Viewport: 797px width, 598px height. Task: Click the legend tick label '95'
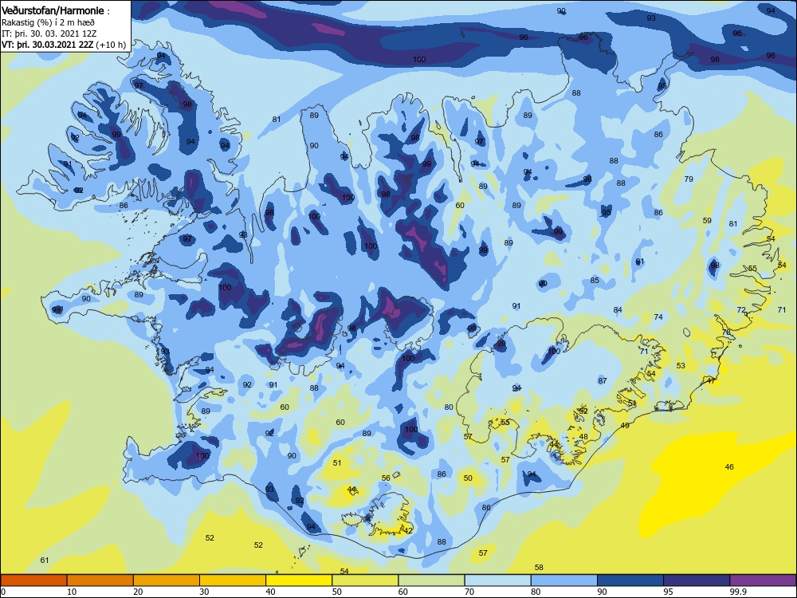pyautogui.click(x=669, y=592)
